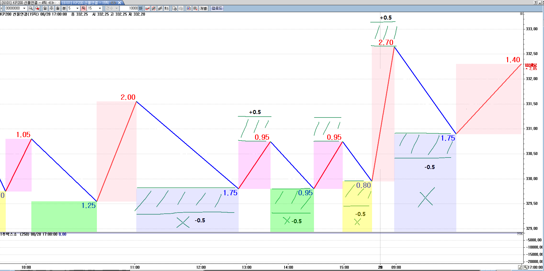Click the up-down arrows toolbar icon
Screen dimensions: 544x271
point(166,8)
